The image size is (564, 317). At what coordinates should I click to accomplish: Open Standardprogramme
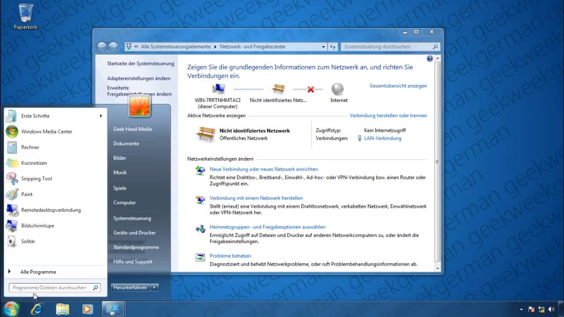pyautogui.click(x=136, y=247)
